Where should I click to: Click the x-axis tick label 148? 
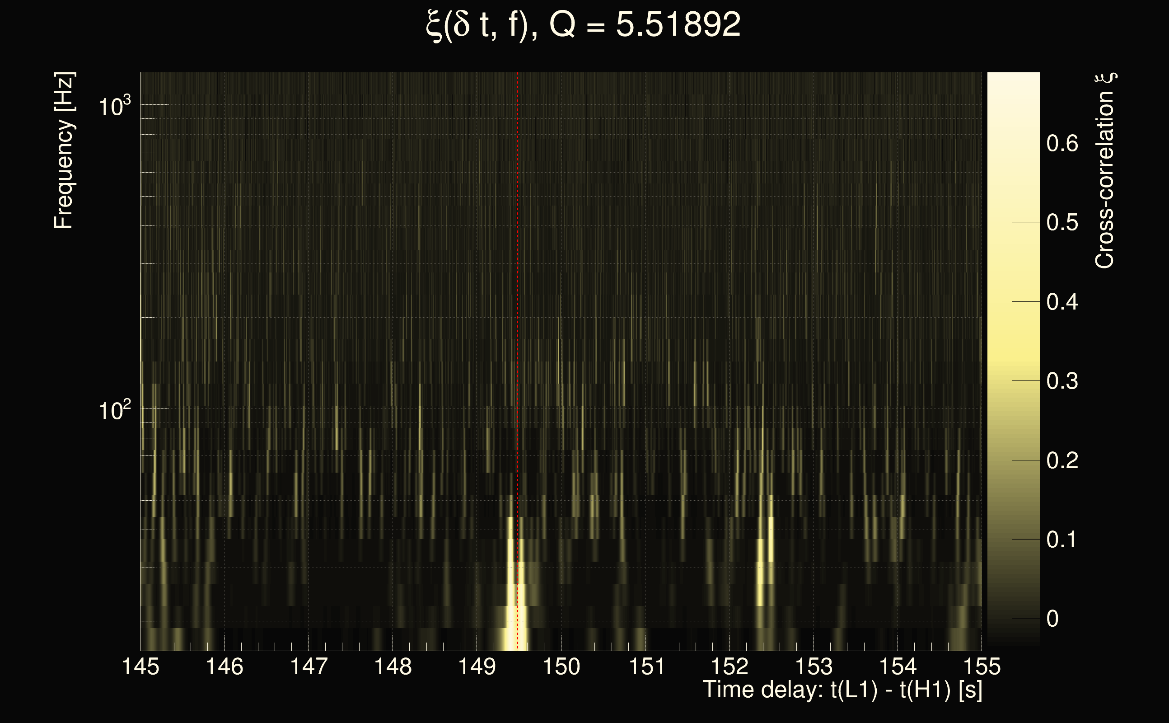tap(393, 666)
